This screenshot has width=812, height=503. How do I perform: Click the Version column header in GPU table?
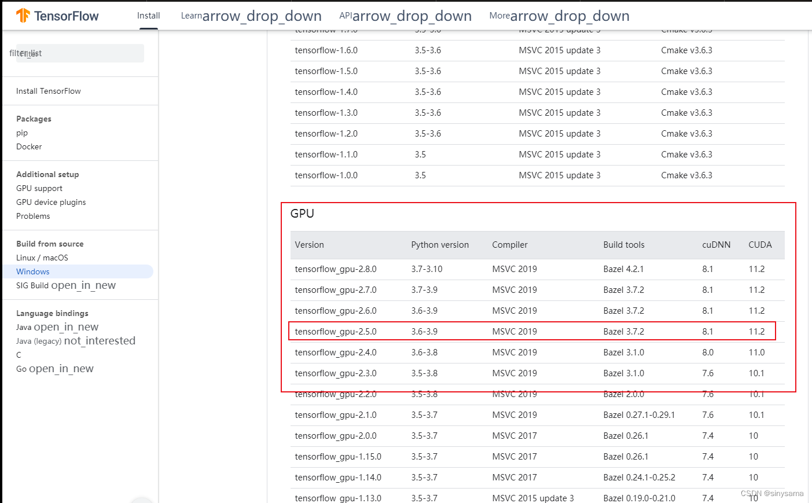click(310, 245)
